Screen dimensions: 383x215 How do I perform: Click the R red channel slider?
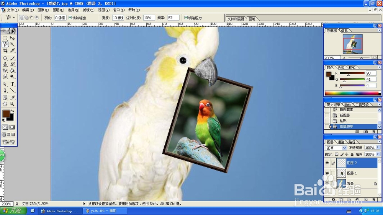coord(352,73)
